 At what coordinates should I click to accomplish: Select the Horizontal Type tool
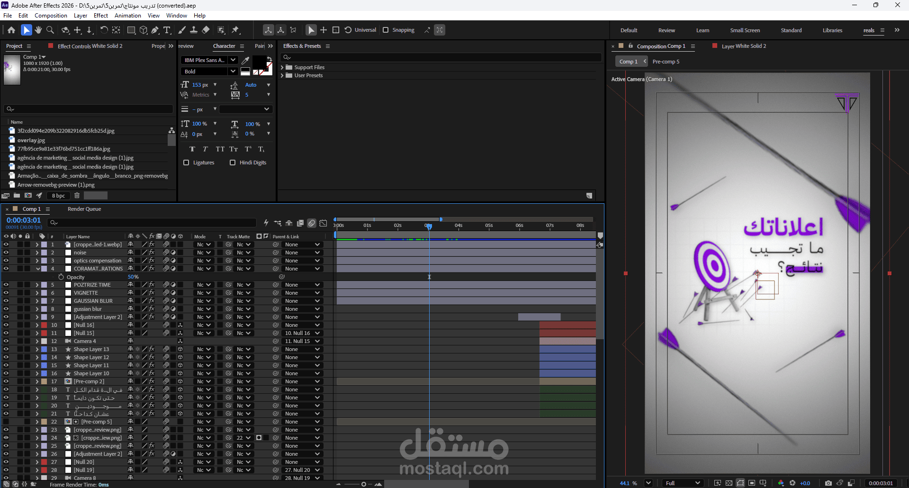(x=167, y=30)
